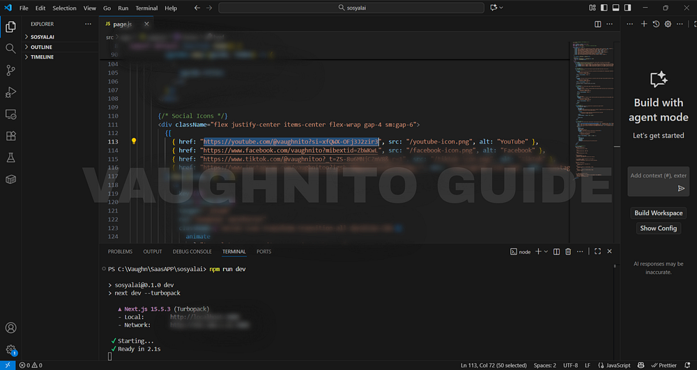Screen dimensions: 697x370
Task: Click the Show Config button
Action: pos(659,228)
